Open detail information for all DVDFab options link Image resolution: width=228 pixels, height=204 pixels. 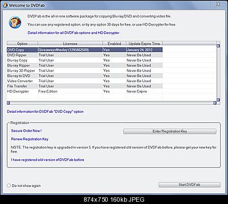click(73, 33)
